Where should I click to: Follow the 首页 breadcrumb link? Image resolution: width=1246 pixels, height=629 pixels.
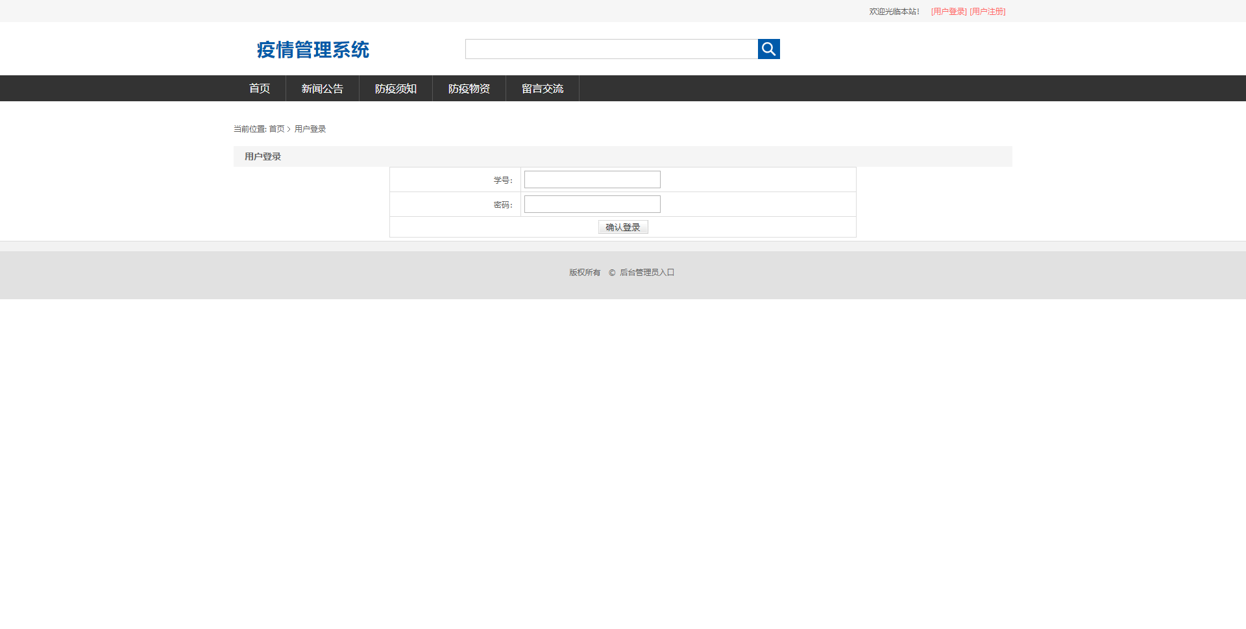[x=276, y=129]
